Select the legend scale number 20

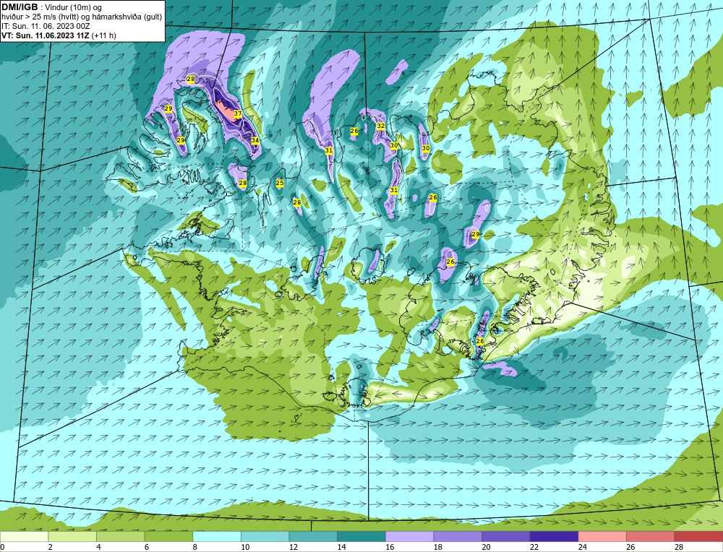pos(486,547)
